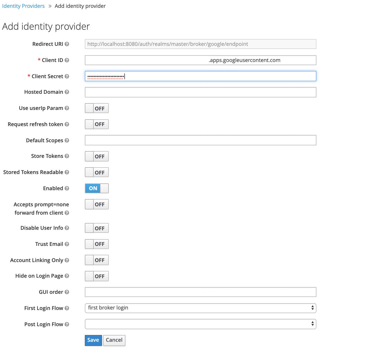
Task: Click the Trust Email help icon
Action: (67, 244)
